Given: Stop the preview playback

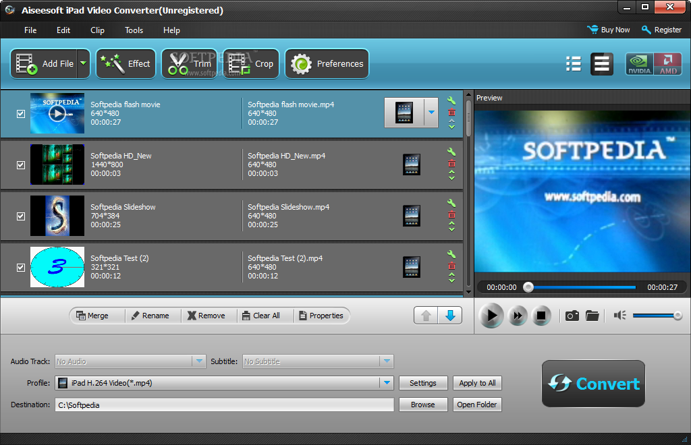Looking at the screenshot, I should click(x=541, y=316).
